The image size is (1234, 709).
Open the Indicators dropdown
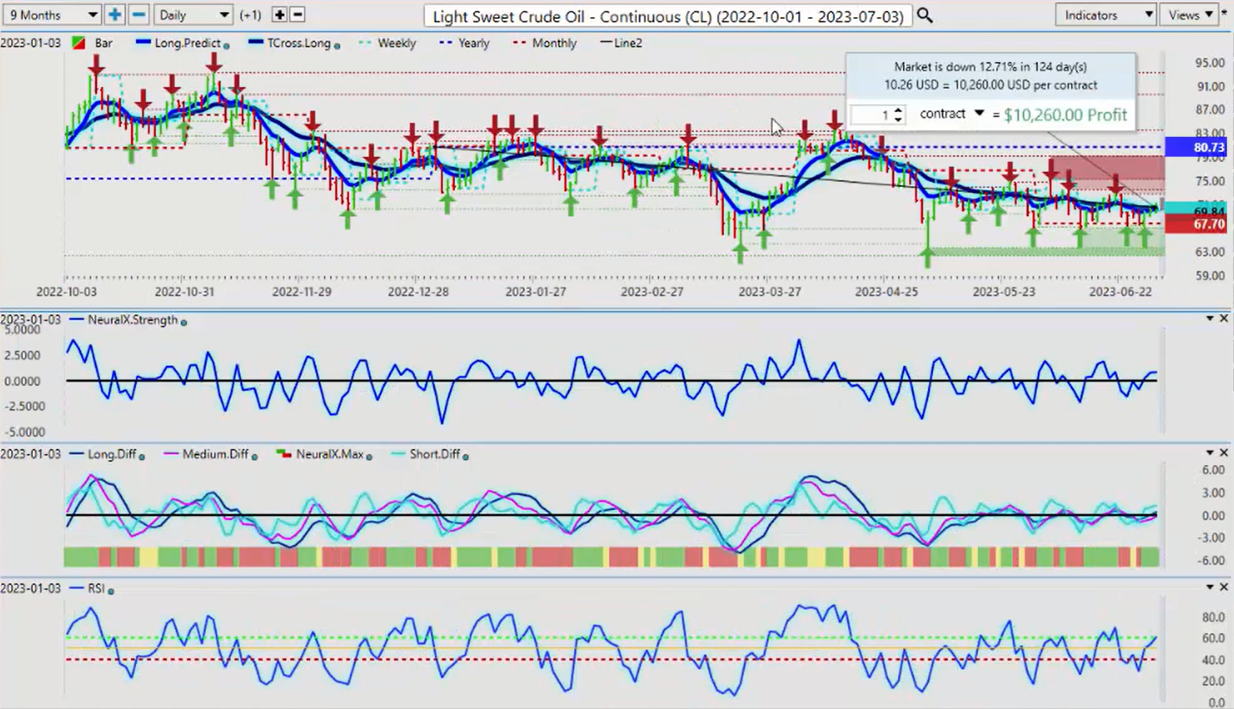[x=1106, y=15]
